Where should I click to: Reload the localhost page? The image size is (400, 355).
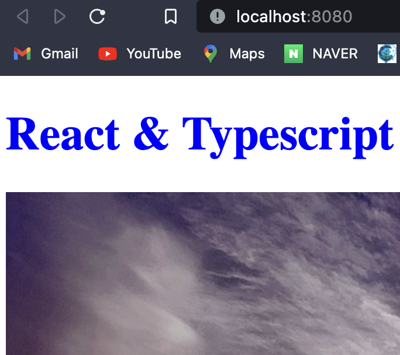pos(97,16)
